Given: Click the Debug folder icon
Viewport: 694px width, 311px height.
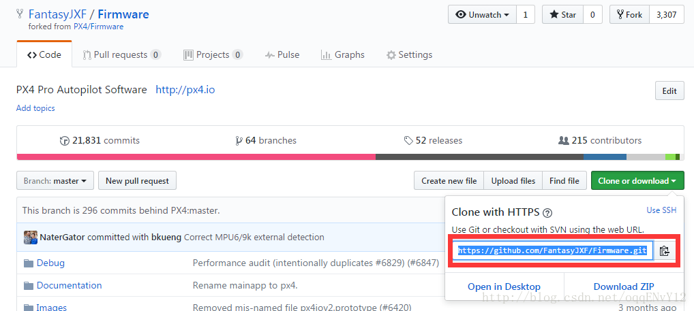Looking at the screenshot, I should point(29,263).
